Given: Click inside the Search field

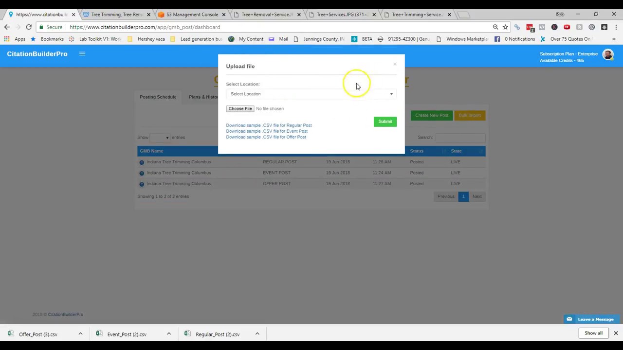Looking at the screenshot, I should click(459, 137).
